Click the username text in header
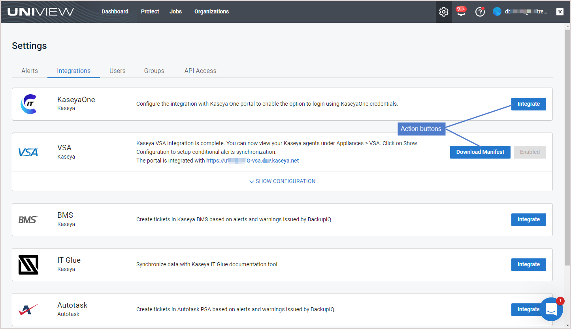This screenshot has width=571, height=329. (x=526, y=12)
